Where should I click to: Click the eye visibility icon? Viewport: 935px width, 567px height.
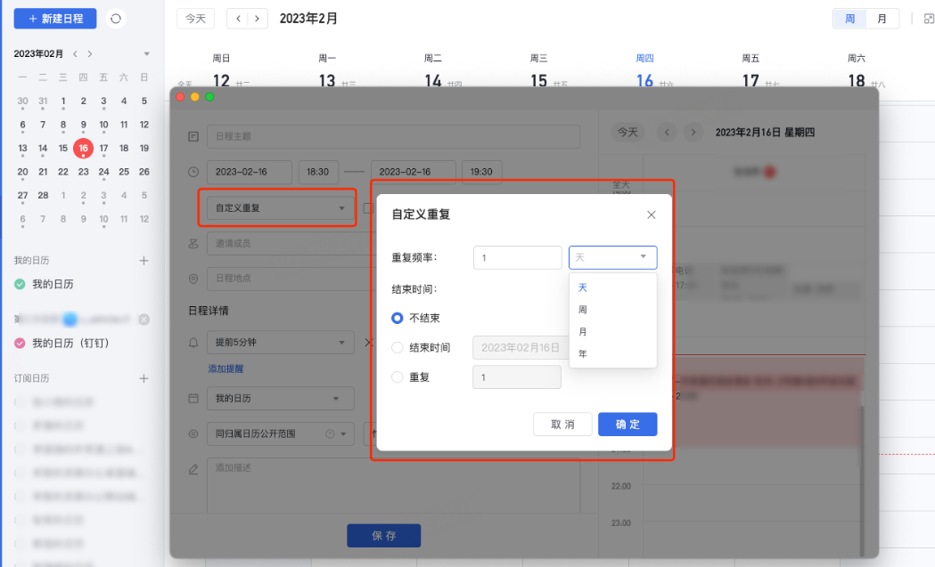point(193,433)
